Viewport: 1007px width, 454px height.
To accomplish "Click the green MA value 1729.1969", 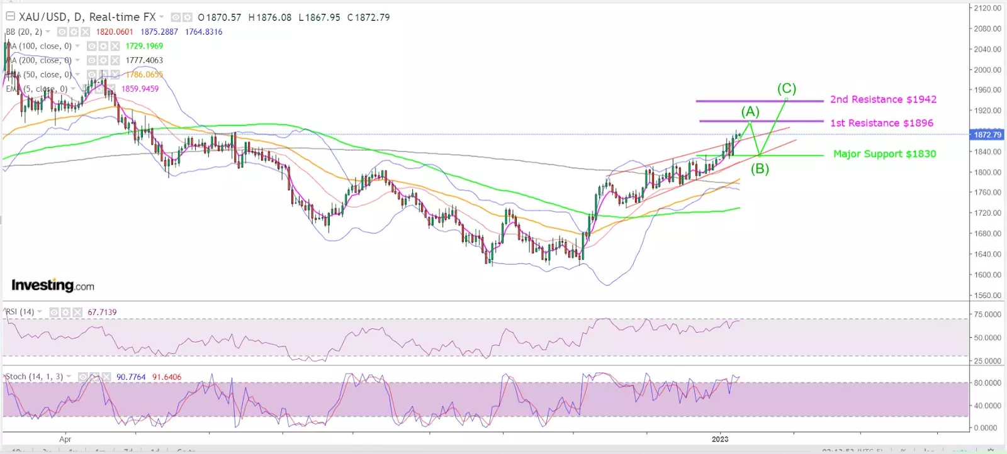I will (x=144, y=46).
